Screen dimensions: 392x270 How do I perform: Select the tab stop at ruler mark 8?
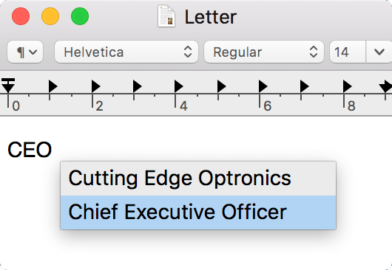coord(347,86)
